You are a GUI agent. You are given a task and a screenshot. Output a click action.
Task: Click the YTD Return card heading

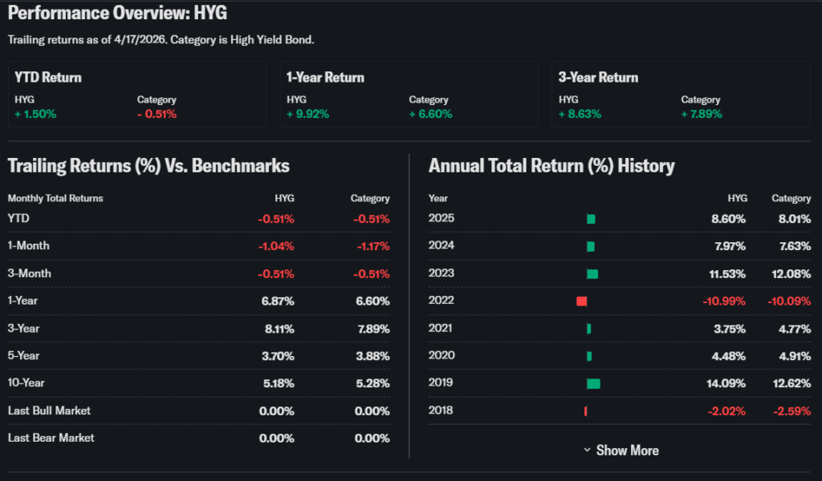point(48,78)
